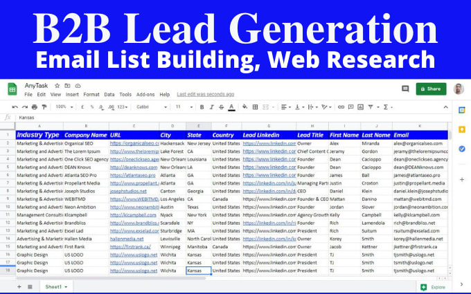The image size is (471, 294).
Task: Apply percent format
Action: [x=92, y=107]
